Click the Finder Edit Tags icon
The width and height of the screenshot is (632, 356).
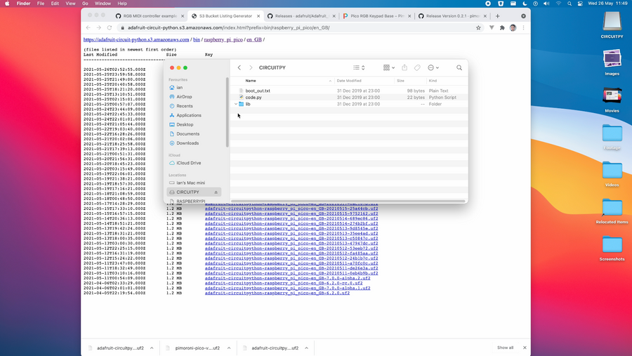pos(417,67)
